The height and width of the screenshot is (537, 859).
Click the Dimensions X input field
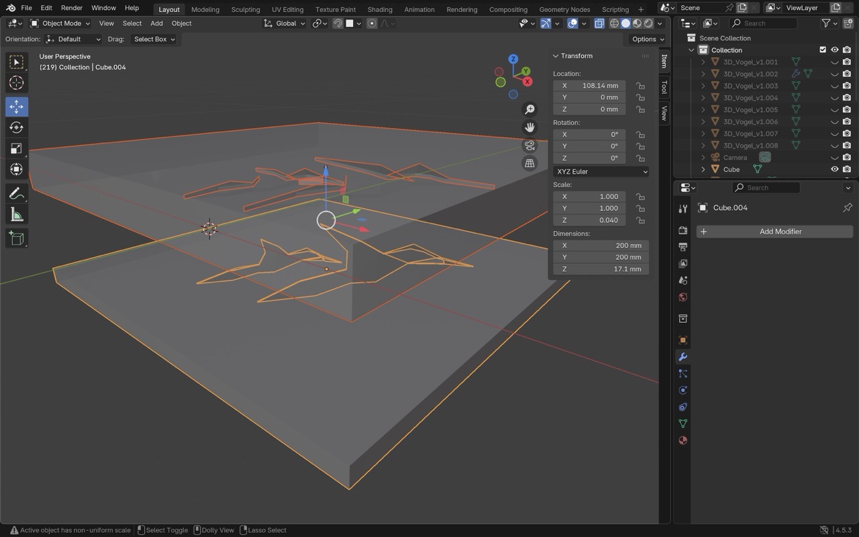tap(601, 246)
